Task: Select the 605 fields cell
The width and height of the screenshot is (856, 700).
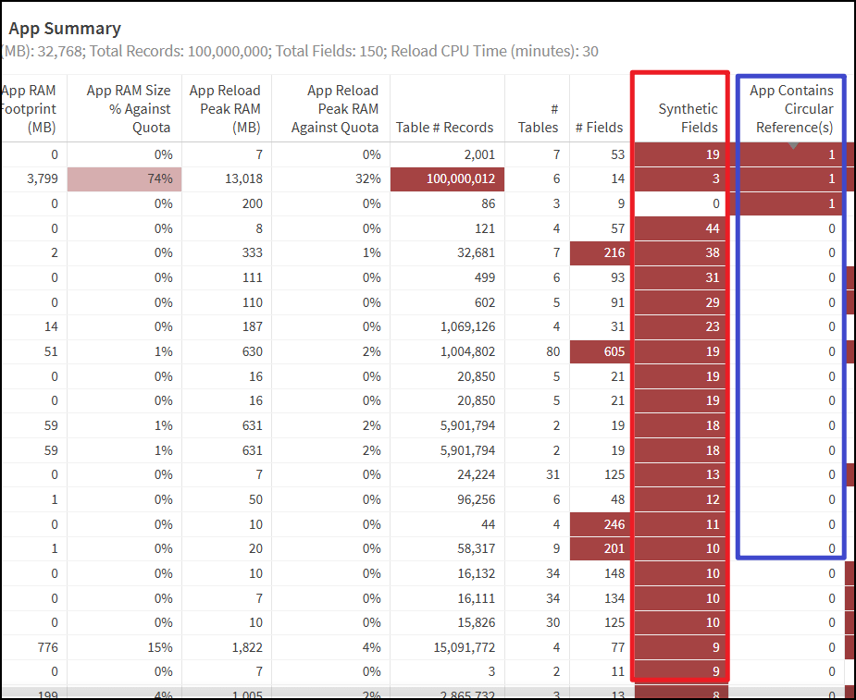Action: pyautogui.click(x=600, y=351)
